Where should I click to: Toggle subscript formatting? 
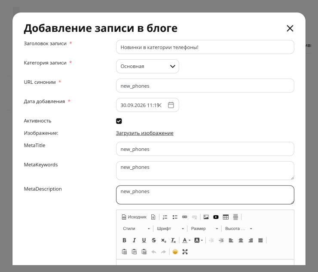(x=163, y=240)
